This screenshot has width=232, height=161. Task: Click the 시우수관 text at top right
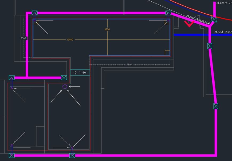pos(224,3)
